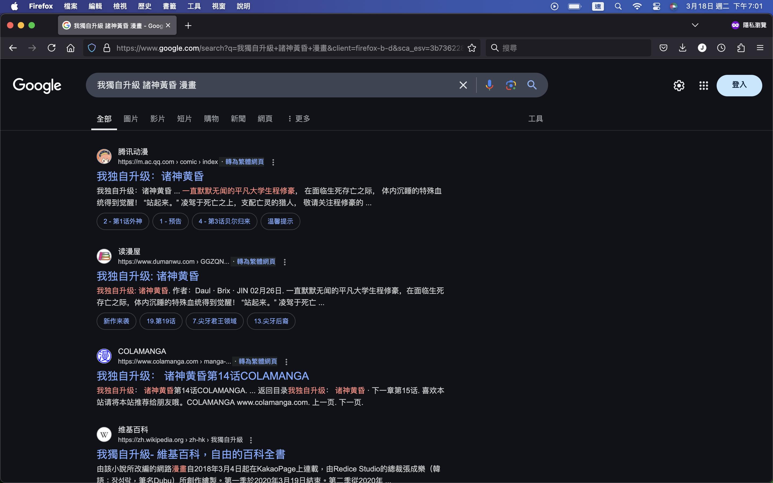Image resolution: width=773 pixels, height=483 pixels.
Task: Open the history clock icon
Action: pyautogui.click(x=721, y=48)
